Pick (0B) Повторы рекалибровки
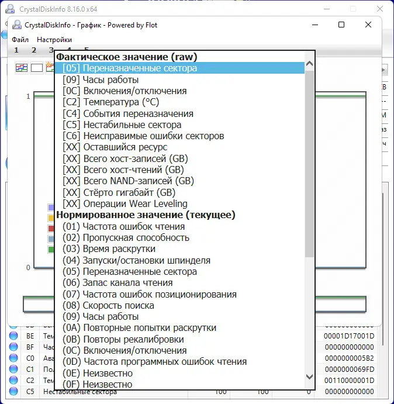This screenshot has width=394, height=404. coord(179,339)
